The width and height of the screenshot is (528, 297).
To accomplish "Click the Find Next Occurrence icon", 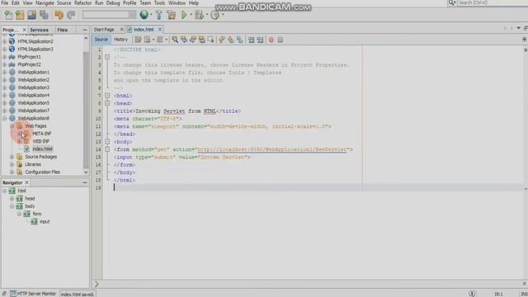I will (x=193, y=40).
